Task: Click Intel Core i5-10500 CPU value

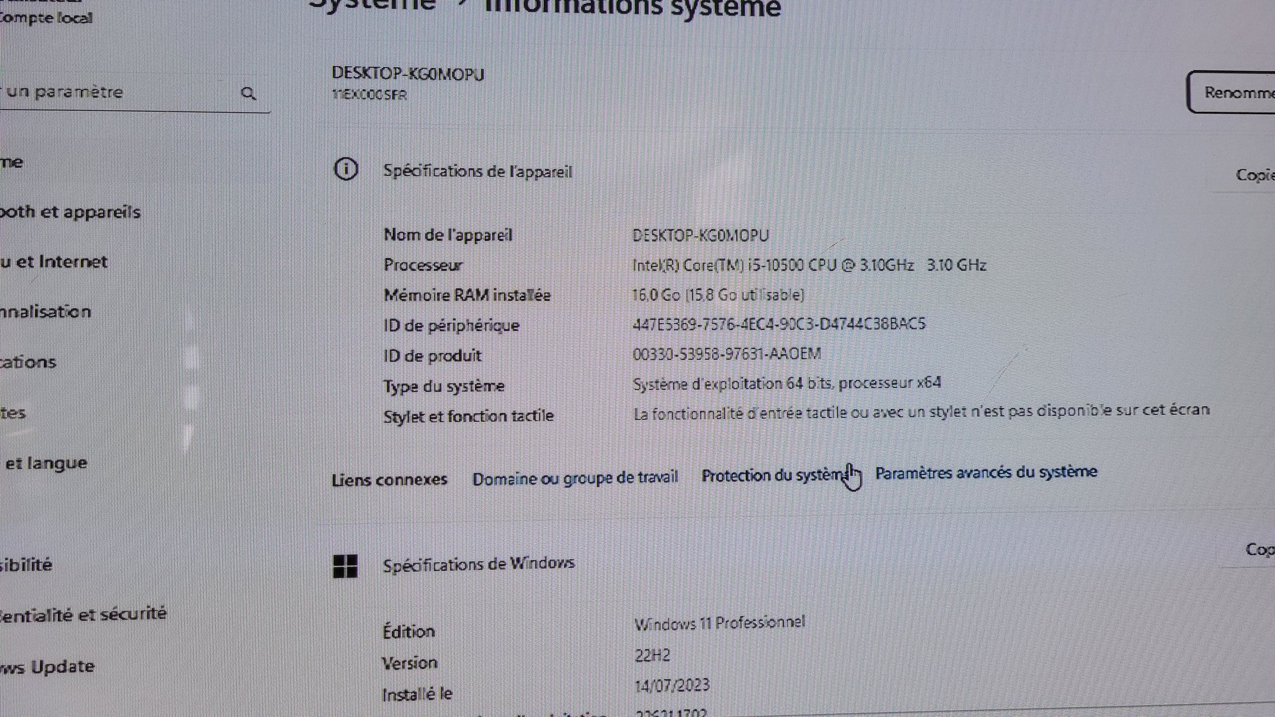Action: click(x=809, y=264)
